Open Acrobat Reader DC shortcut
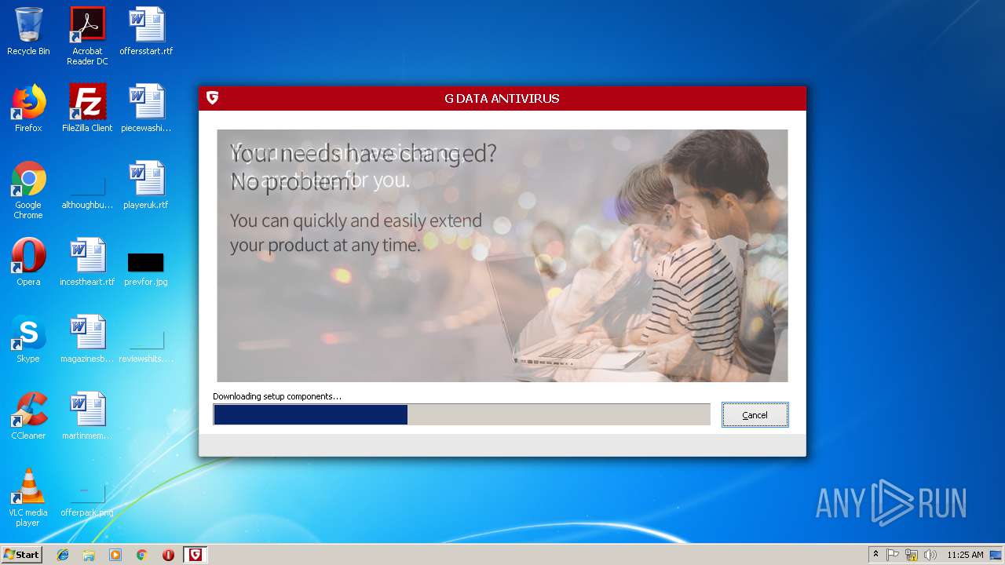 (x=87, y=36)
